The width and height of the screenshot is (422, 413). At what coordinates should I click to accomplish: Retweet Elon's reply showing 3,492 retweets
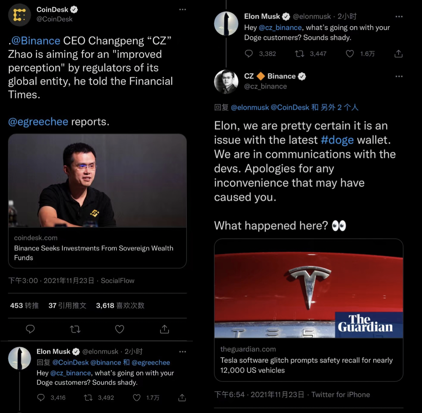[x=88, y=398]
